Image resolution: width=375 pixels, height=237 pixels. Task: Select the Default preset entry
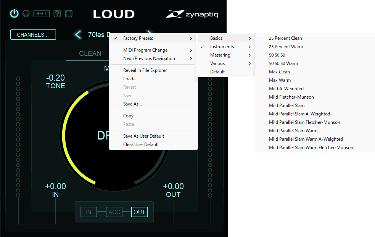[x=225, y=72]
